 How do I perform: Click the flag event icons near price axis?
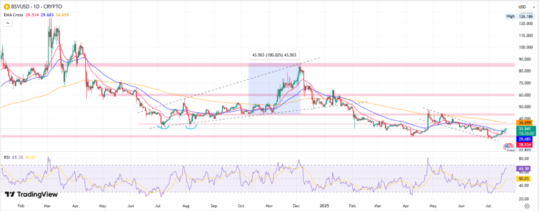[x=509, y=146]
